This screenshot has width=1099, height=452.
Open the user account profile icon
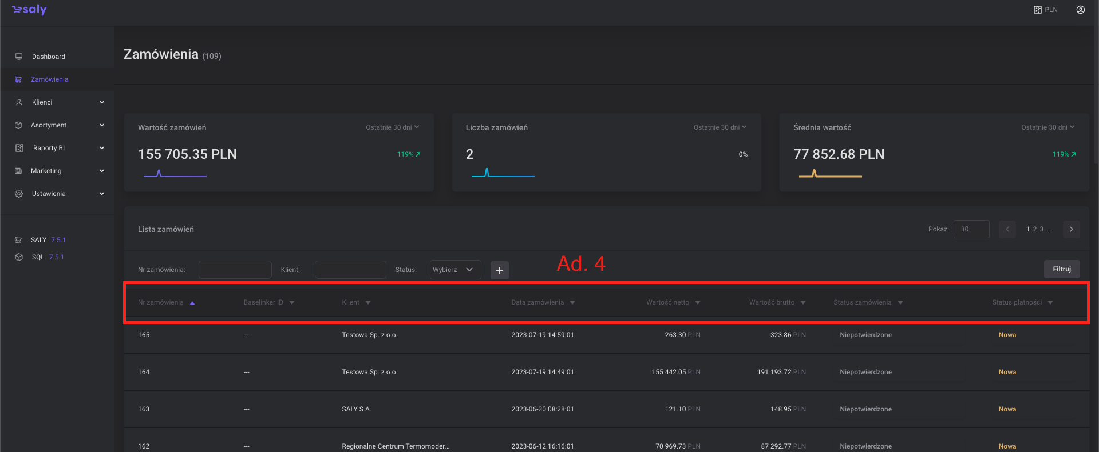coord(1080,10)
